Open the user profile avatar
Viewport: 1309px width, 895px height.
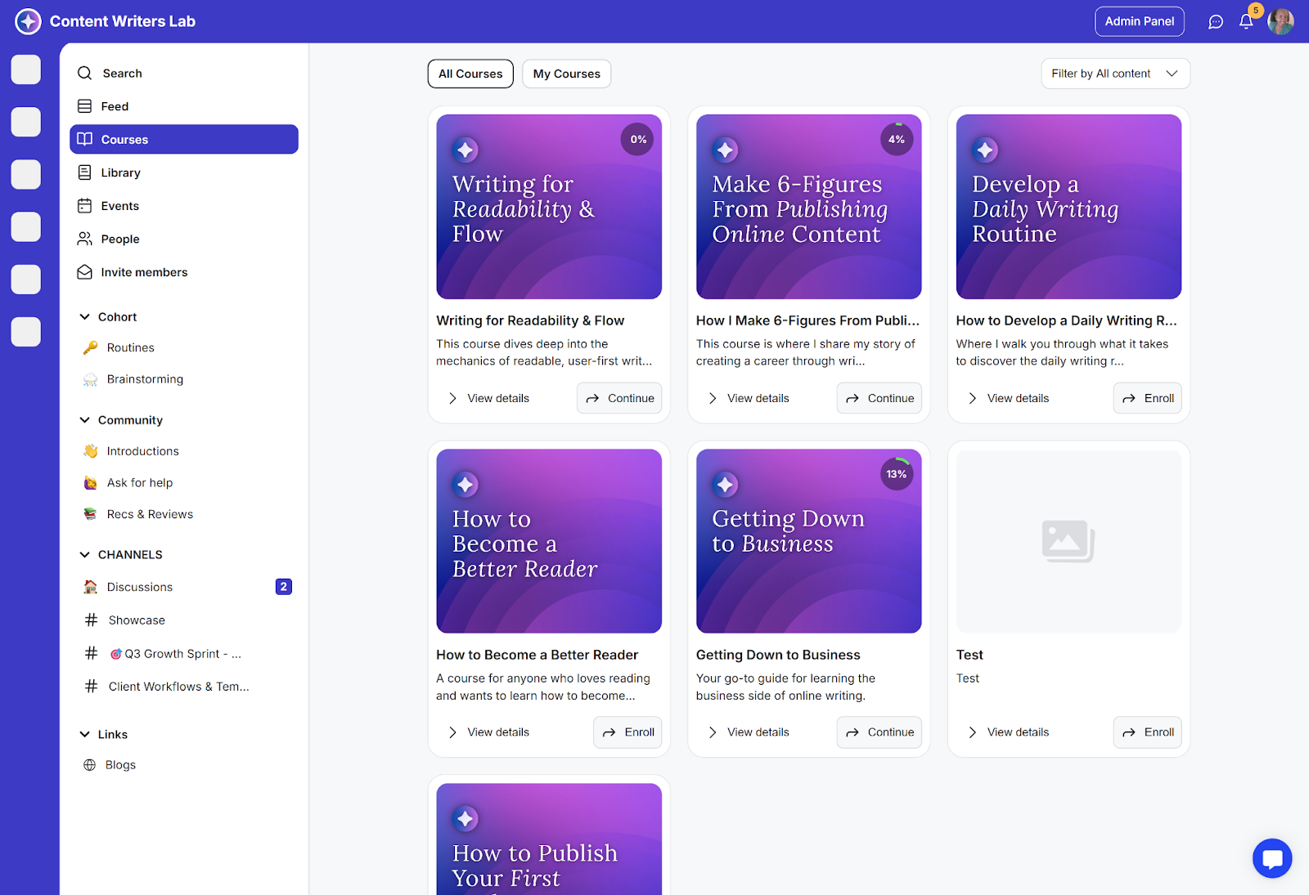tap(1280, 21)
